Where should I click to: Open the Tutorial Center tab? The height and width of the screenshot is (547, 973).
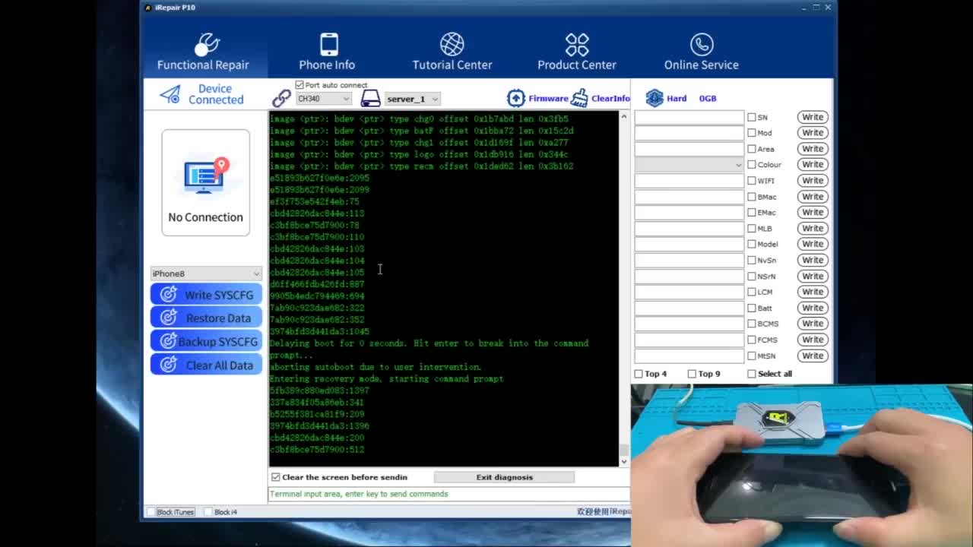click(x=452, y=52)
